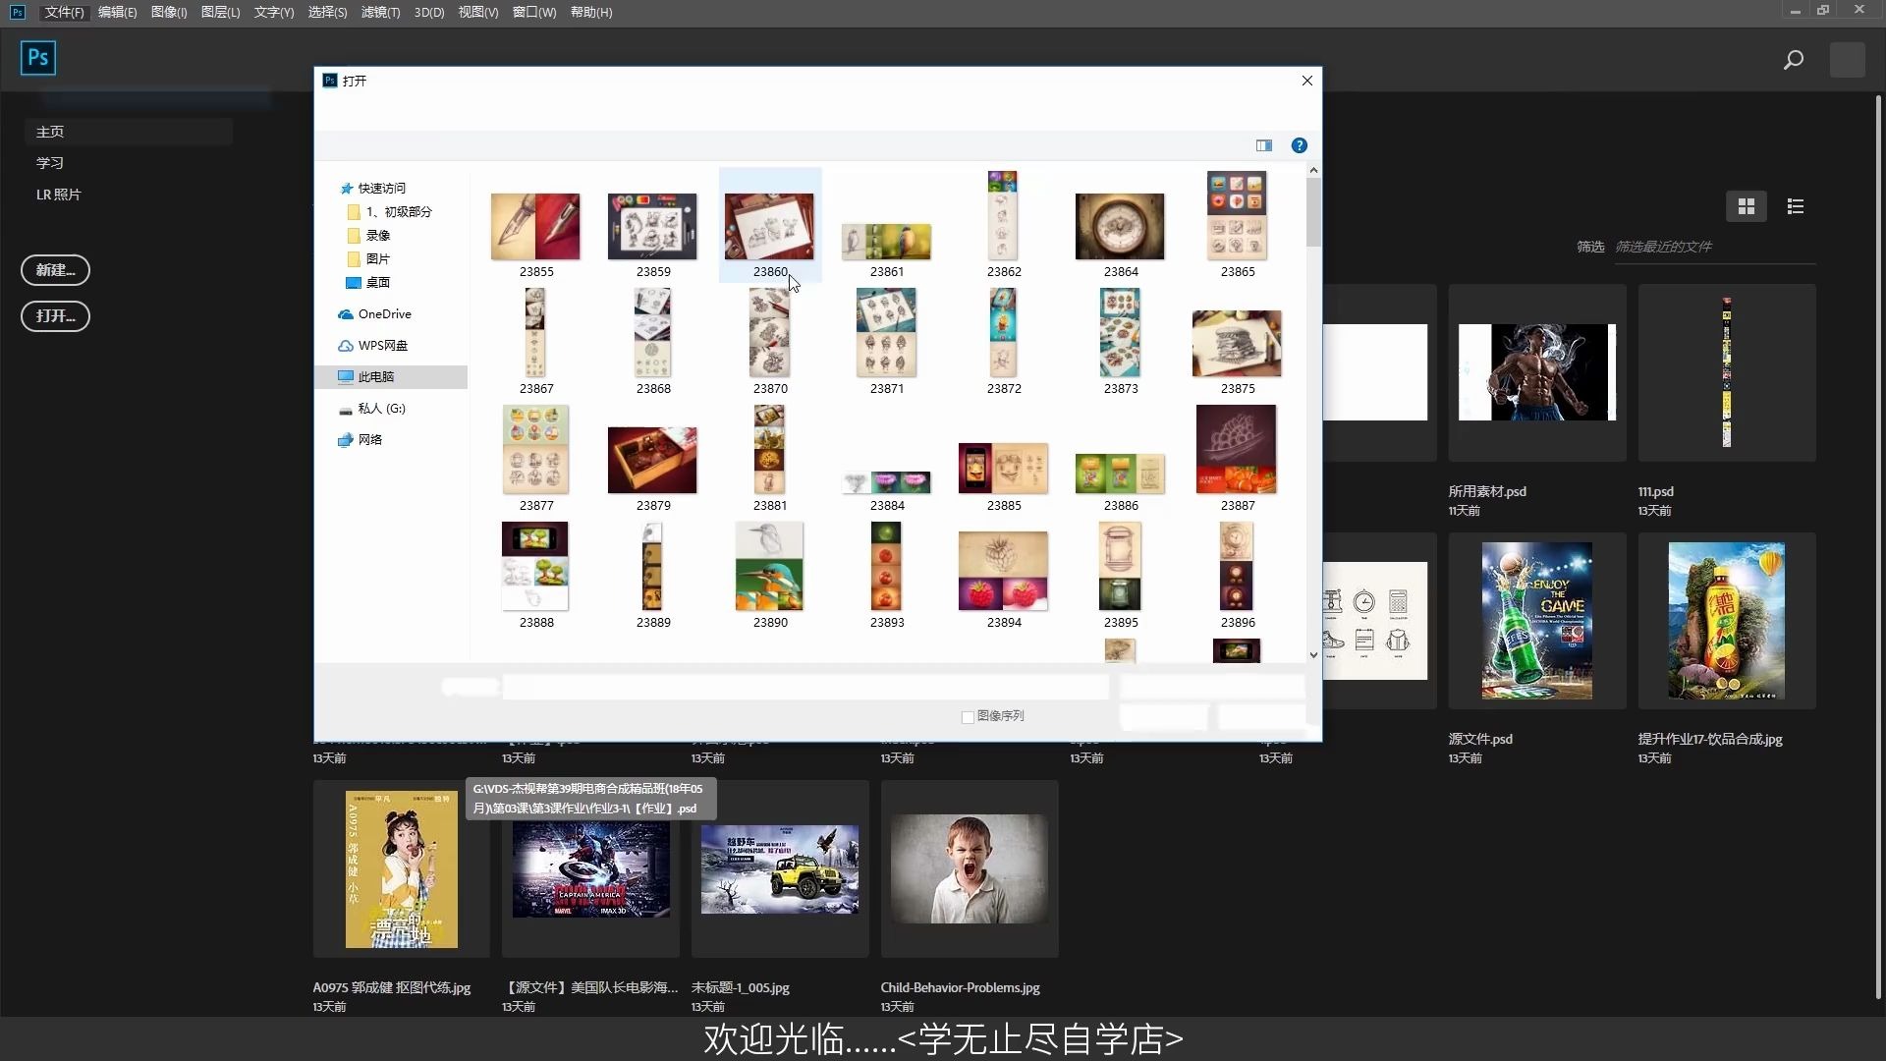The image size is (1886, 1061).
Task: Switch recent files to grid view
Action: tap(1746, 206)
